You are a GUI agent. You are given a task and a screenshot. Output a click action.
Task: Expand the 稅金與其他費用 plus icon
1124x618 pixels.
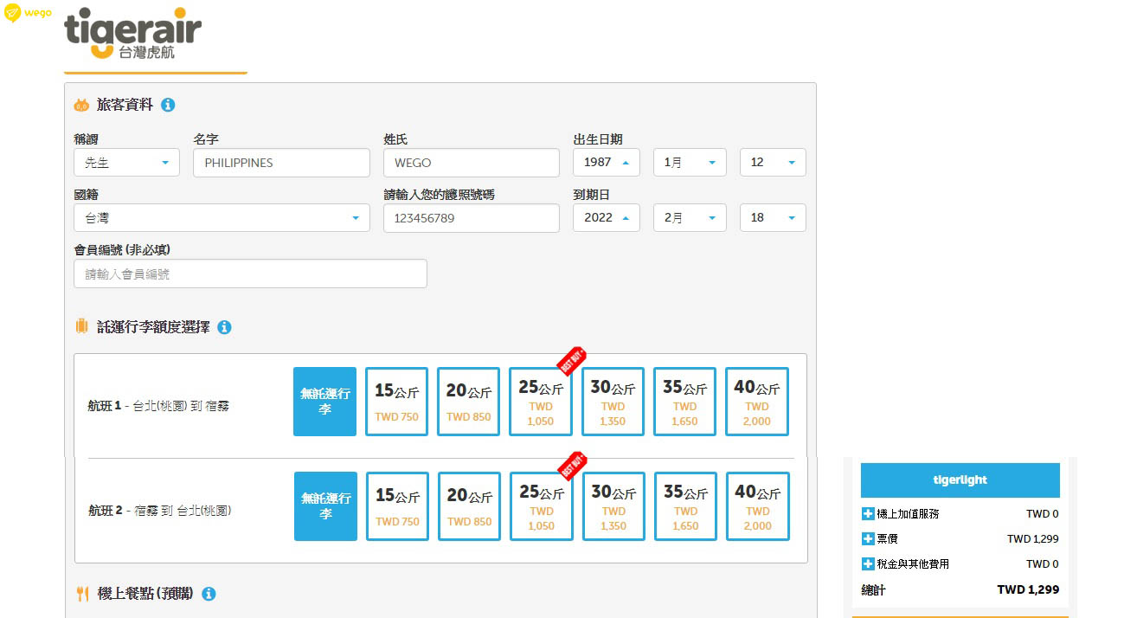point(869,564)
